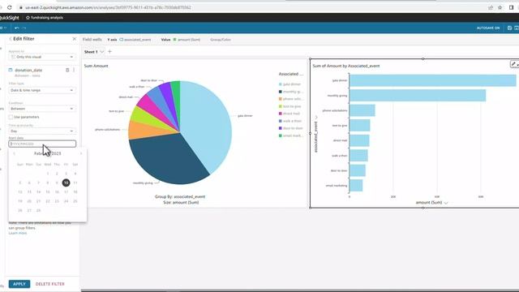The height and width of the screenshot is (292, 519).
Task: Open more options for donation_date filter
Action: (x=74, y=71)
